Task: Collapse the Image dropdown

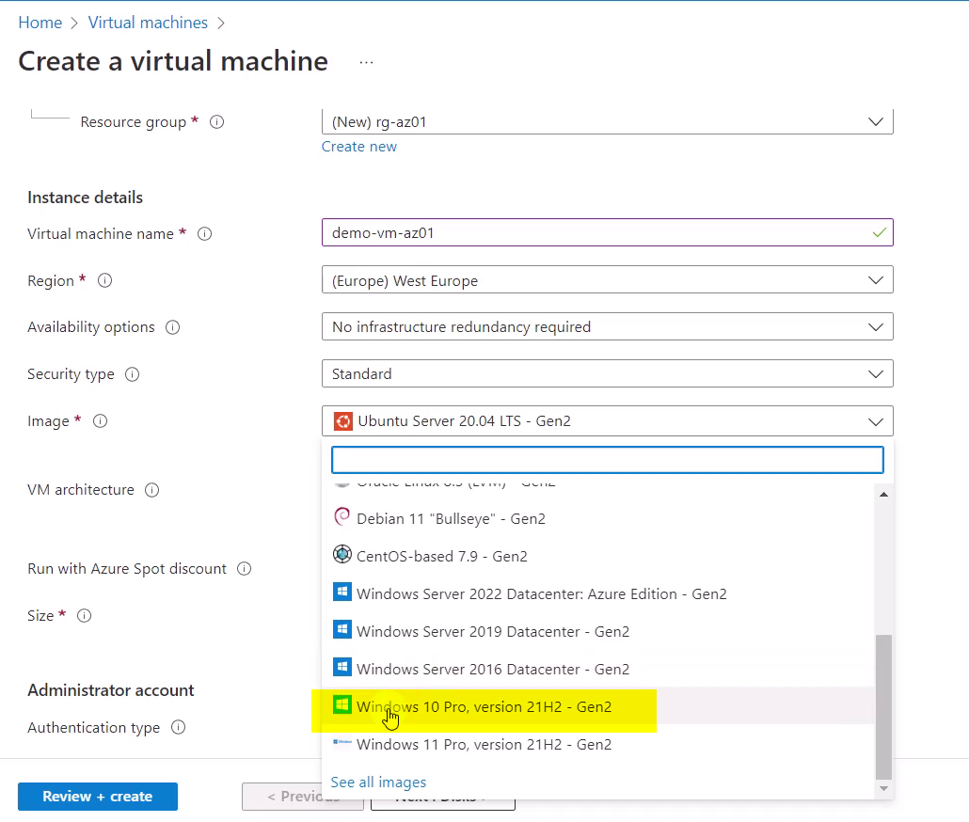Action: click(x=608, y=420)
